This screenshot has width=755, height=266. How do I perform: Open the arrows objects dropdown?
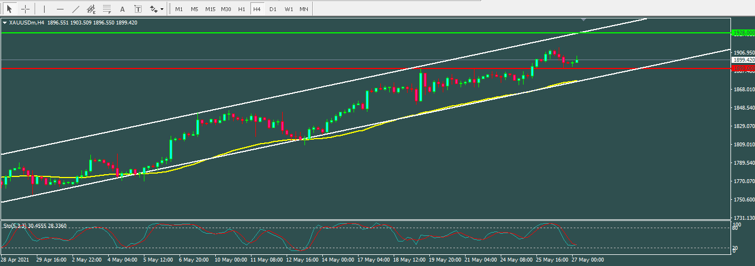[x=157, y=9]
